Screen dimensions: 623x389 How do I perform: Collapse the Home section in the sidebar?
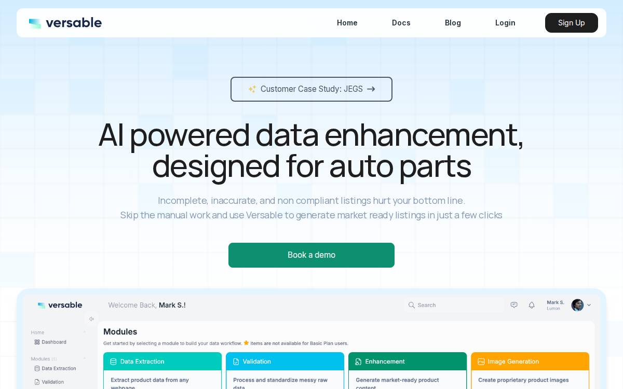[85, 332]
